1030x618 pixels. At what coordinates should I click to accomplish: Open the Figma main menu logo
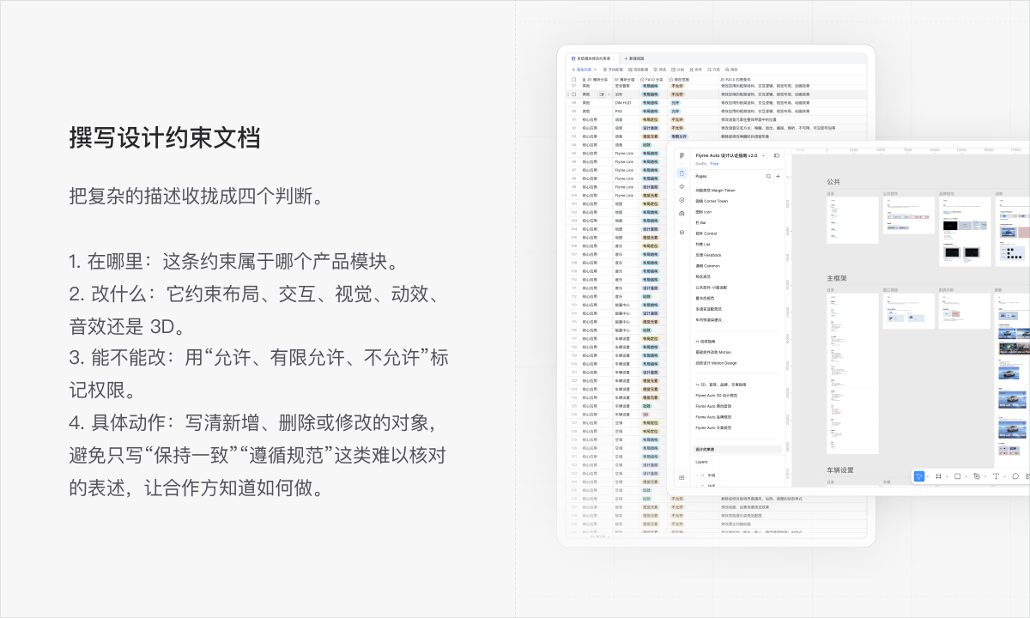682,155
